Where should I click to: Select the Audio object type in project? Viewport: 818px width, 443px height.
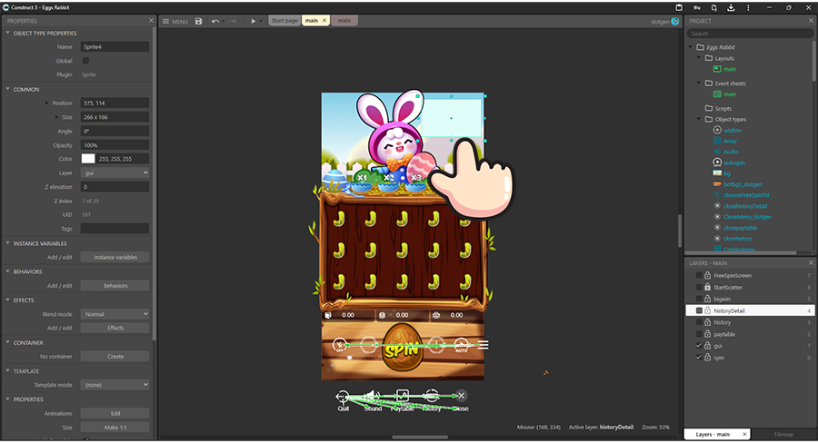731,152
